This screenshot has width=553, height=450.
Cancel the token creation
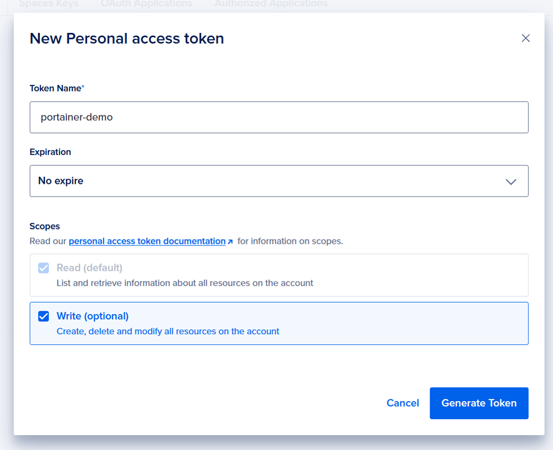[x=403, y=403]
